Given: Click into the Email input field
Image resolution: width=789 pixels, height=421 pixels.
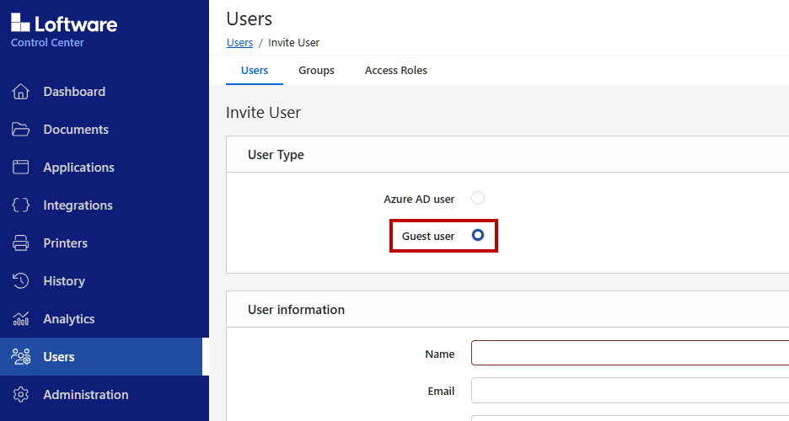Looking at the screenshot, I should point(630,391).
